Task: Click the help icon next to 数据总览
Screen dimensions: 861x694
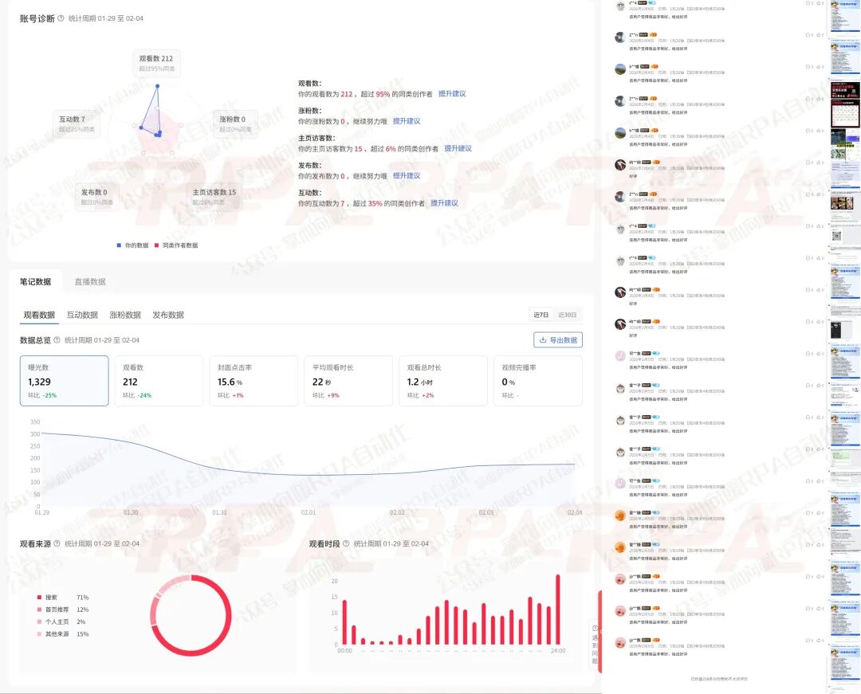Action: pos(57,340)
